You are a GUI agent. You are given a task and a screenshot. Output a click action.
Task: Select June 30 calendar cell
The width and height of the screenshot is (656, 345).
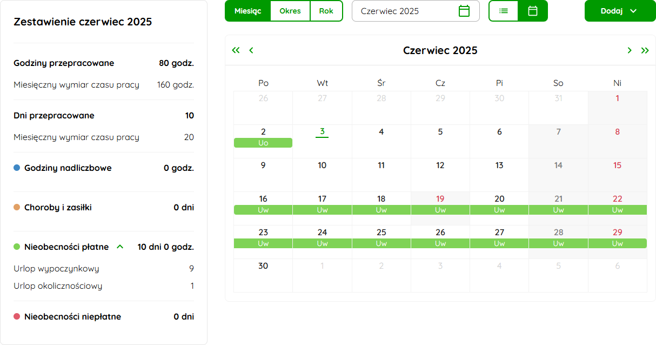pos(263,275)
